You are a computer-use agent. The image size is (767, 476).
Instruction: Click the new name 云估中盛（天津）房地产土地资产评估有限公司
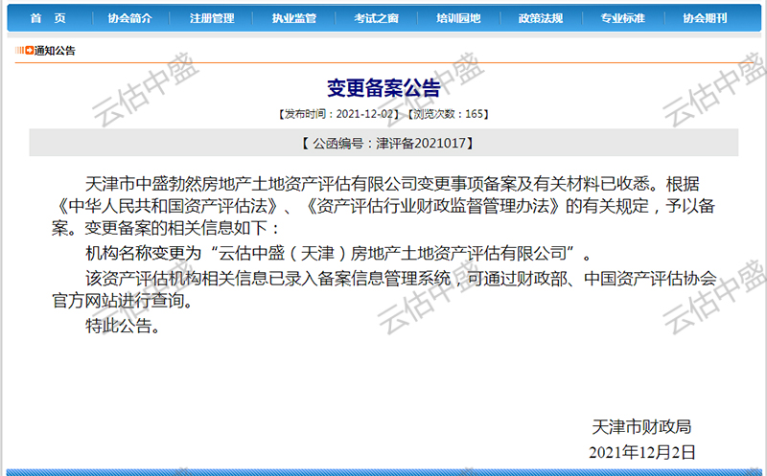[x=392, y=253]
